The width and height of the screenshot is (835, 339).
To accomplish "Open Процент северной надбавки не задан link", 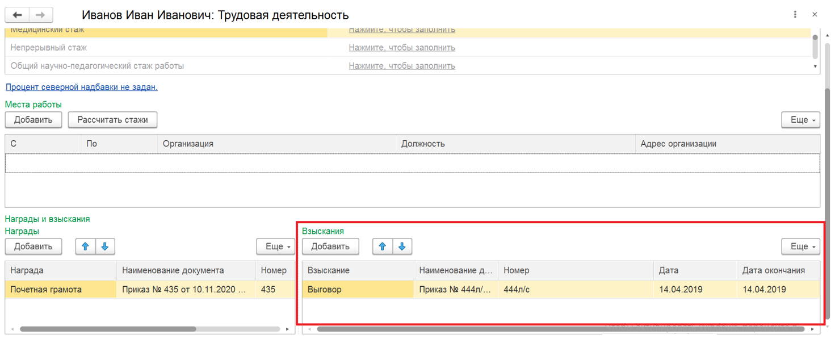I will [81, 87].
